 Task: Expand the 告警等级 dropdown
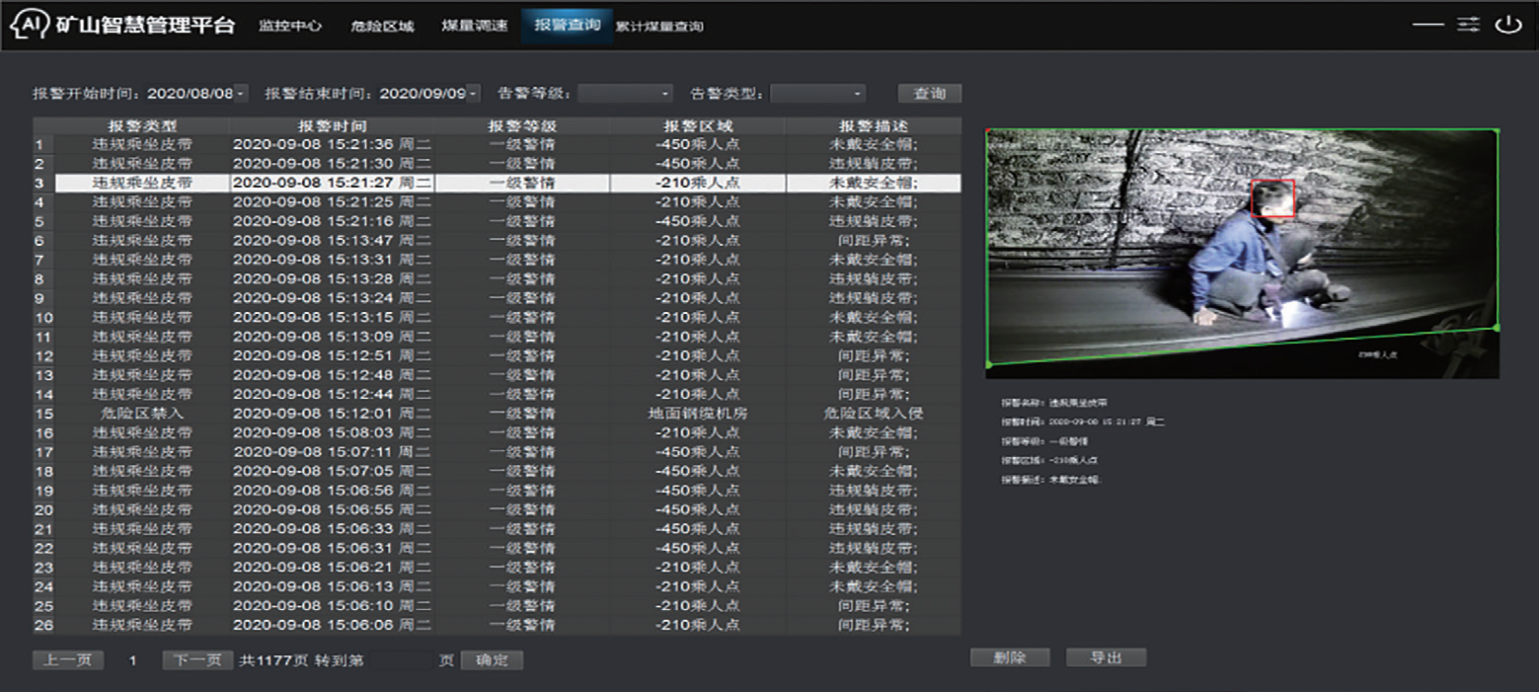pos(625,94)
